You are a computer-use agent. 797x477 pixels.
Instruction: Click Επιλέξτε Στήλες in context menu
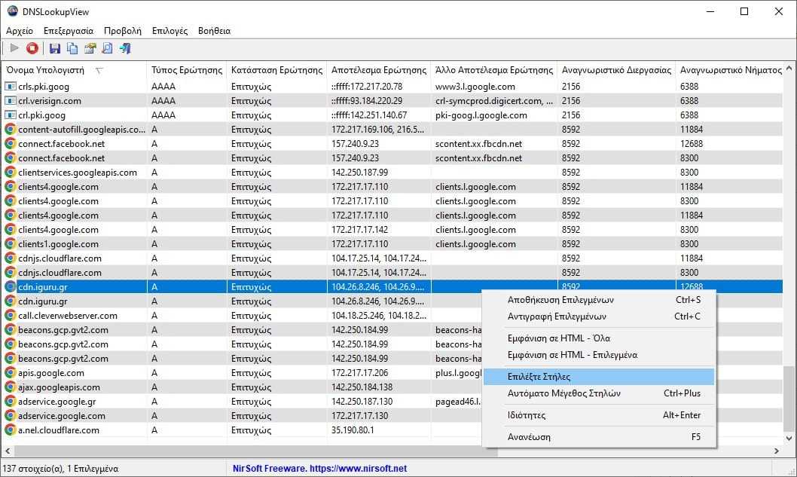click(x=599, y=377)
